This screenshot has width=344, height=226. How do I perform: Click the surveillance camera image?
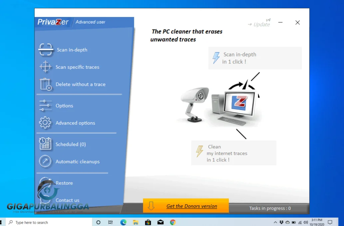point(194,104)
